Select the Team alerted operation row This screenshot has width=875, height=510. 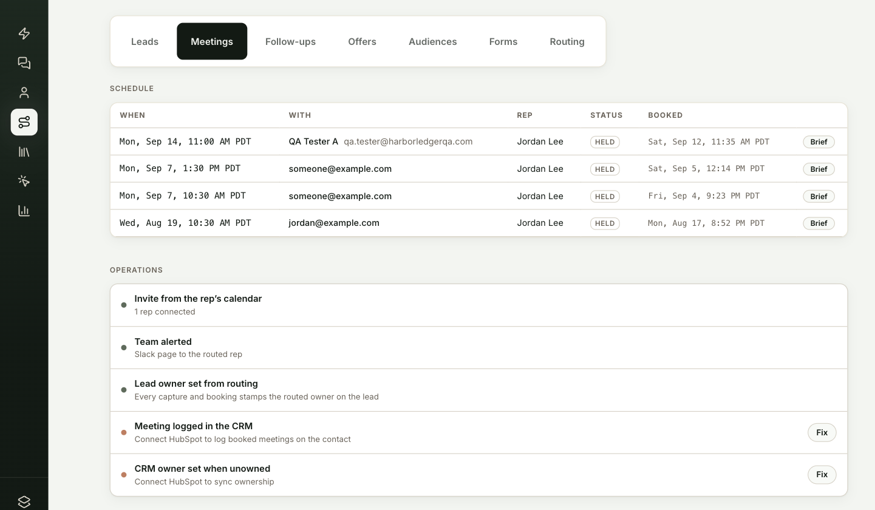pos(478,348)
